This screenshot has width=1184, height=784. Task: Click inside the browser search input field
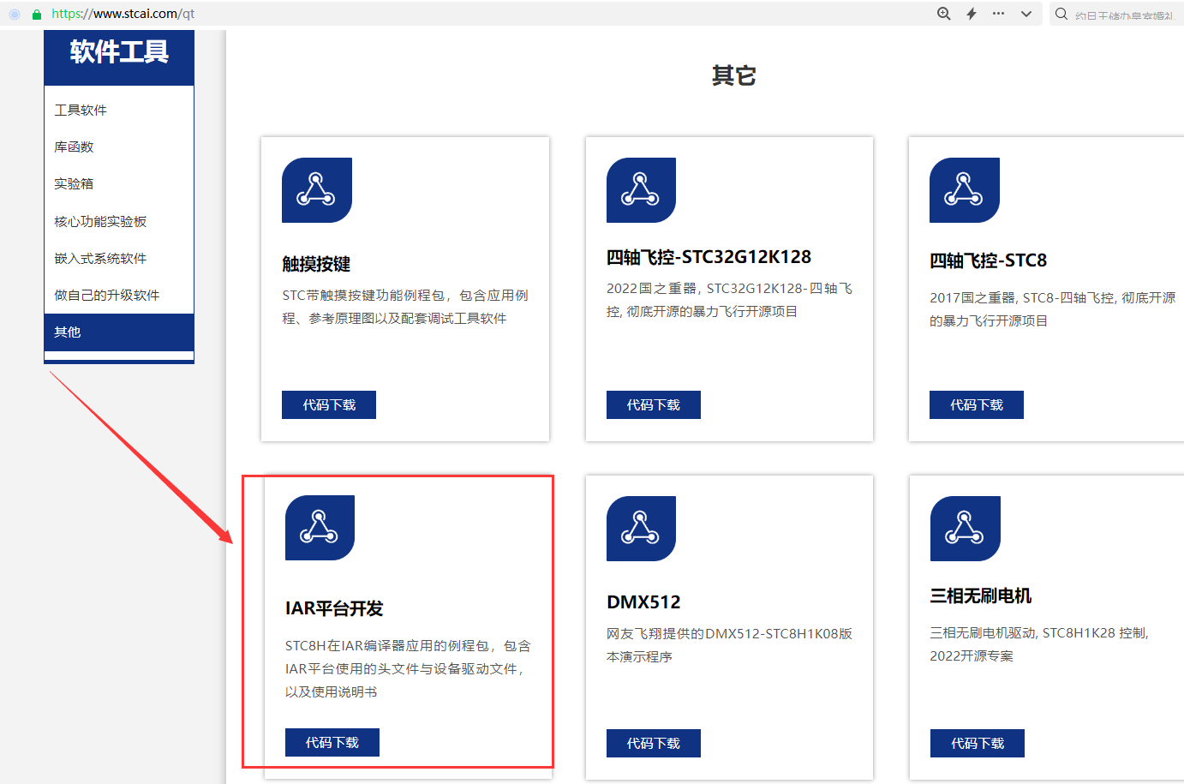1124,15
